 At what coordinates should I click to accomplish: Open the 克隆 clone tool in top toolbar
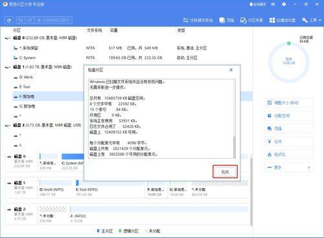(x=227, y=20)
